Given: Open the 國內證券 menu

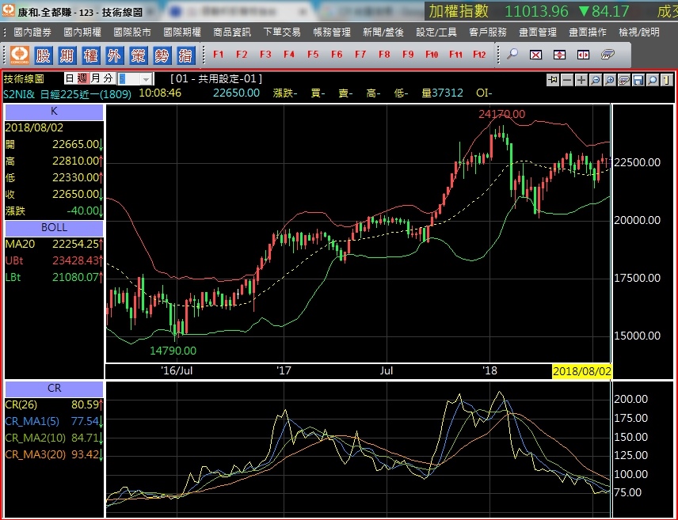Looking at the screenshot, I should (32, 32).
